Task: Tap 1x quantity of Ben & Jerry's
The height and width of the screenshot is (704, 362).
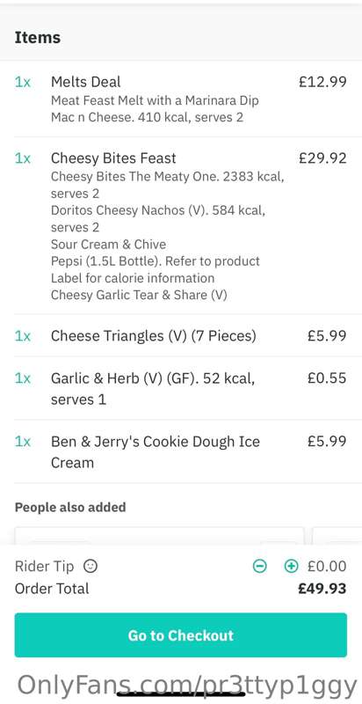Action: (22, 442)
